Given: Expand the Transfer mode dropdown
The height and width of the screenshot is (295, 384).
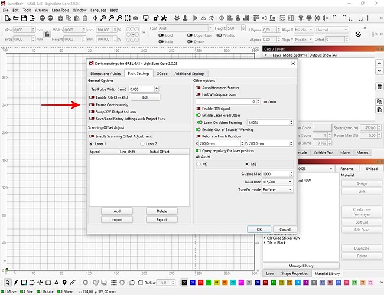Looking at the screenshot, I should click(277, 189).
